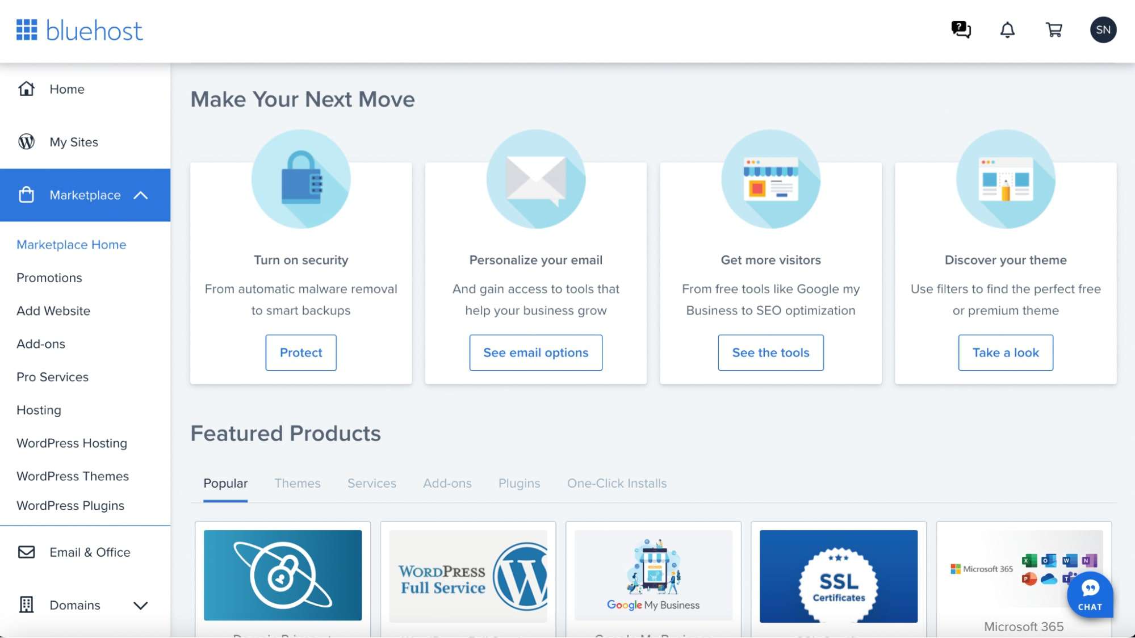The image size is (1135, 638).
Task: Open Promotions in Marketplace submenu
Action: (49, 278)
